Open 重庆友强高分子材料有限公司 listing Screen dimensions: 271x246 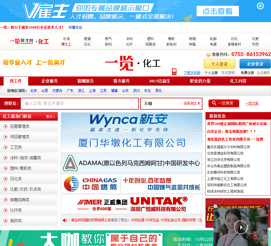click(x=228, y=147)
